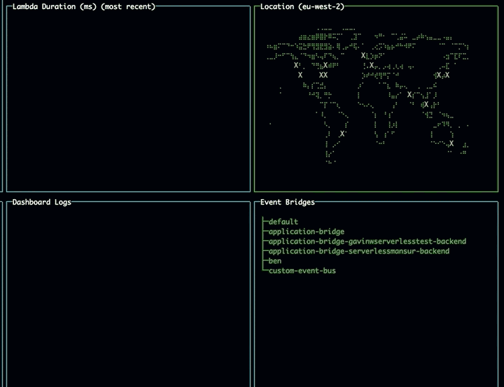Viewport: 504px width, 387px height.
Task: Focus the Lambda Duration panel title
Action: [84, 6]
